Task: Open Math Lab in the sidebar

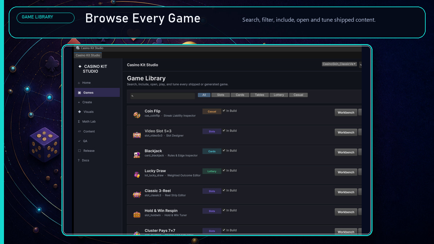Action: [97, 121]
